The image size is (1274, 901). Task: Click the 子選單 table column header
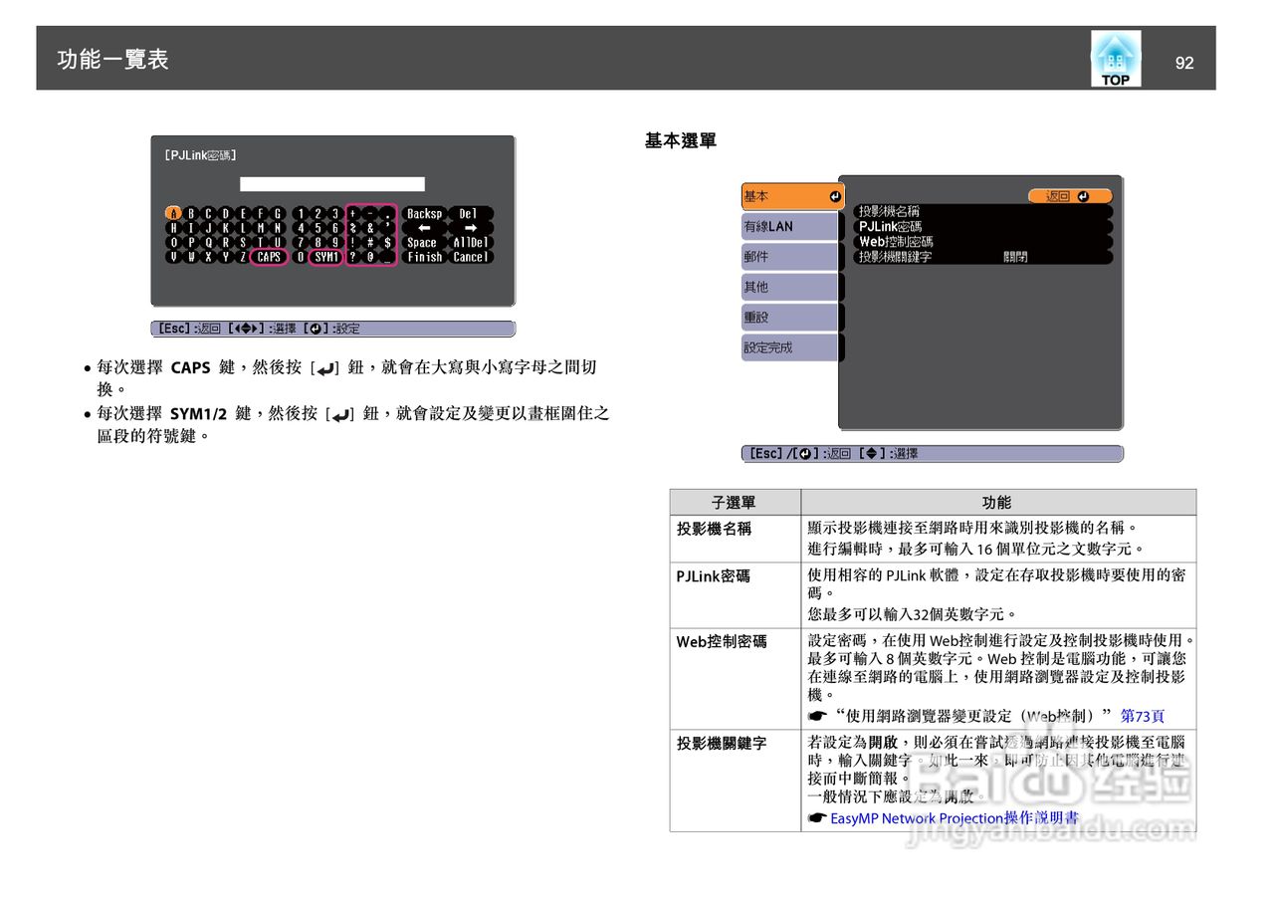point(736,502)
